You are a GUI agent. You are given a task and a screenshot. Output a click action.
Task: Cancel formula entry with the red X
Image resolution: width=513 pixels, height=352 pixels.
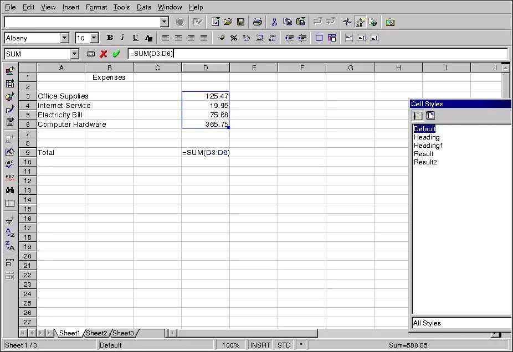tap(104, 54)
